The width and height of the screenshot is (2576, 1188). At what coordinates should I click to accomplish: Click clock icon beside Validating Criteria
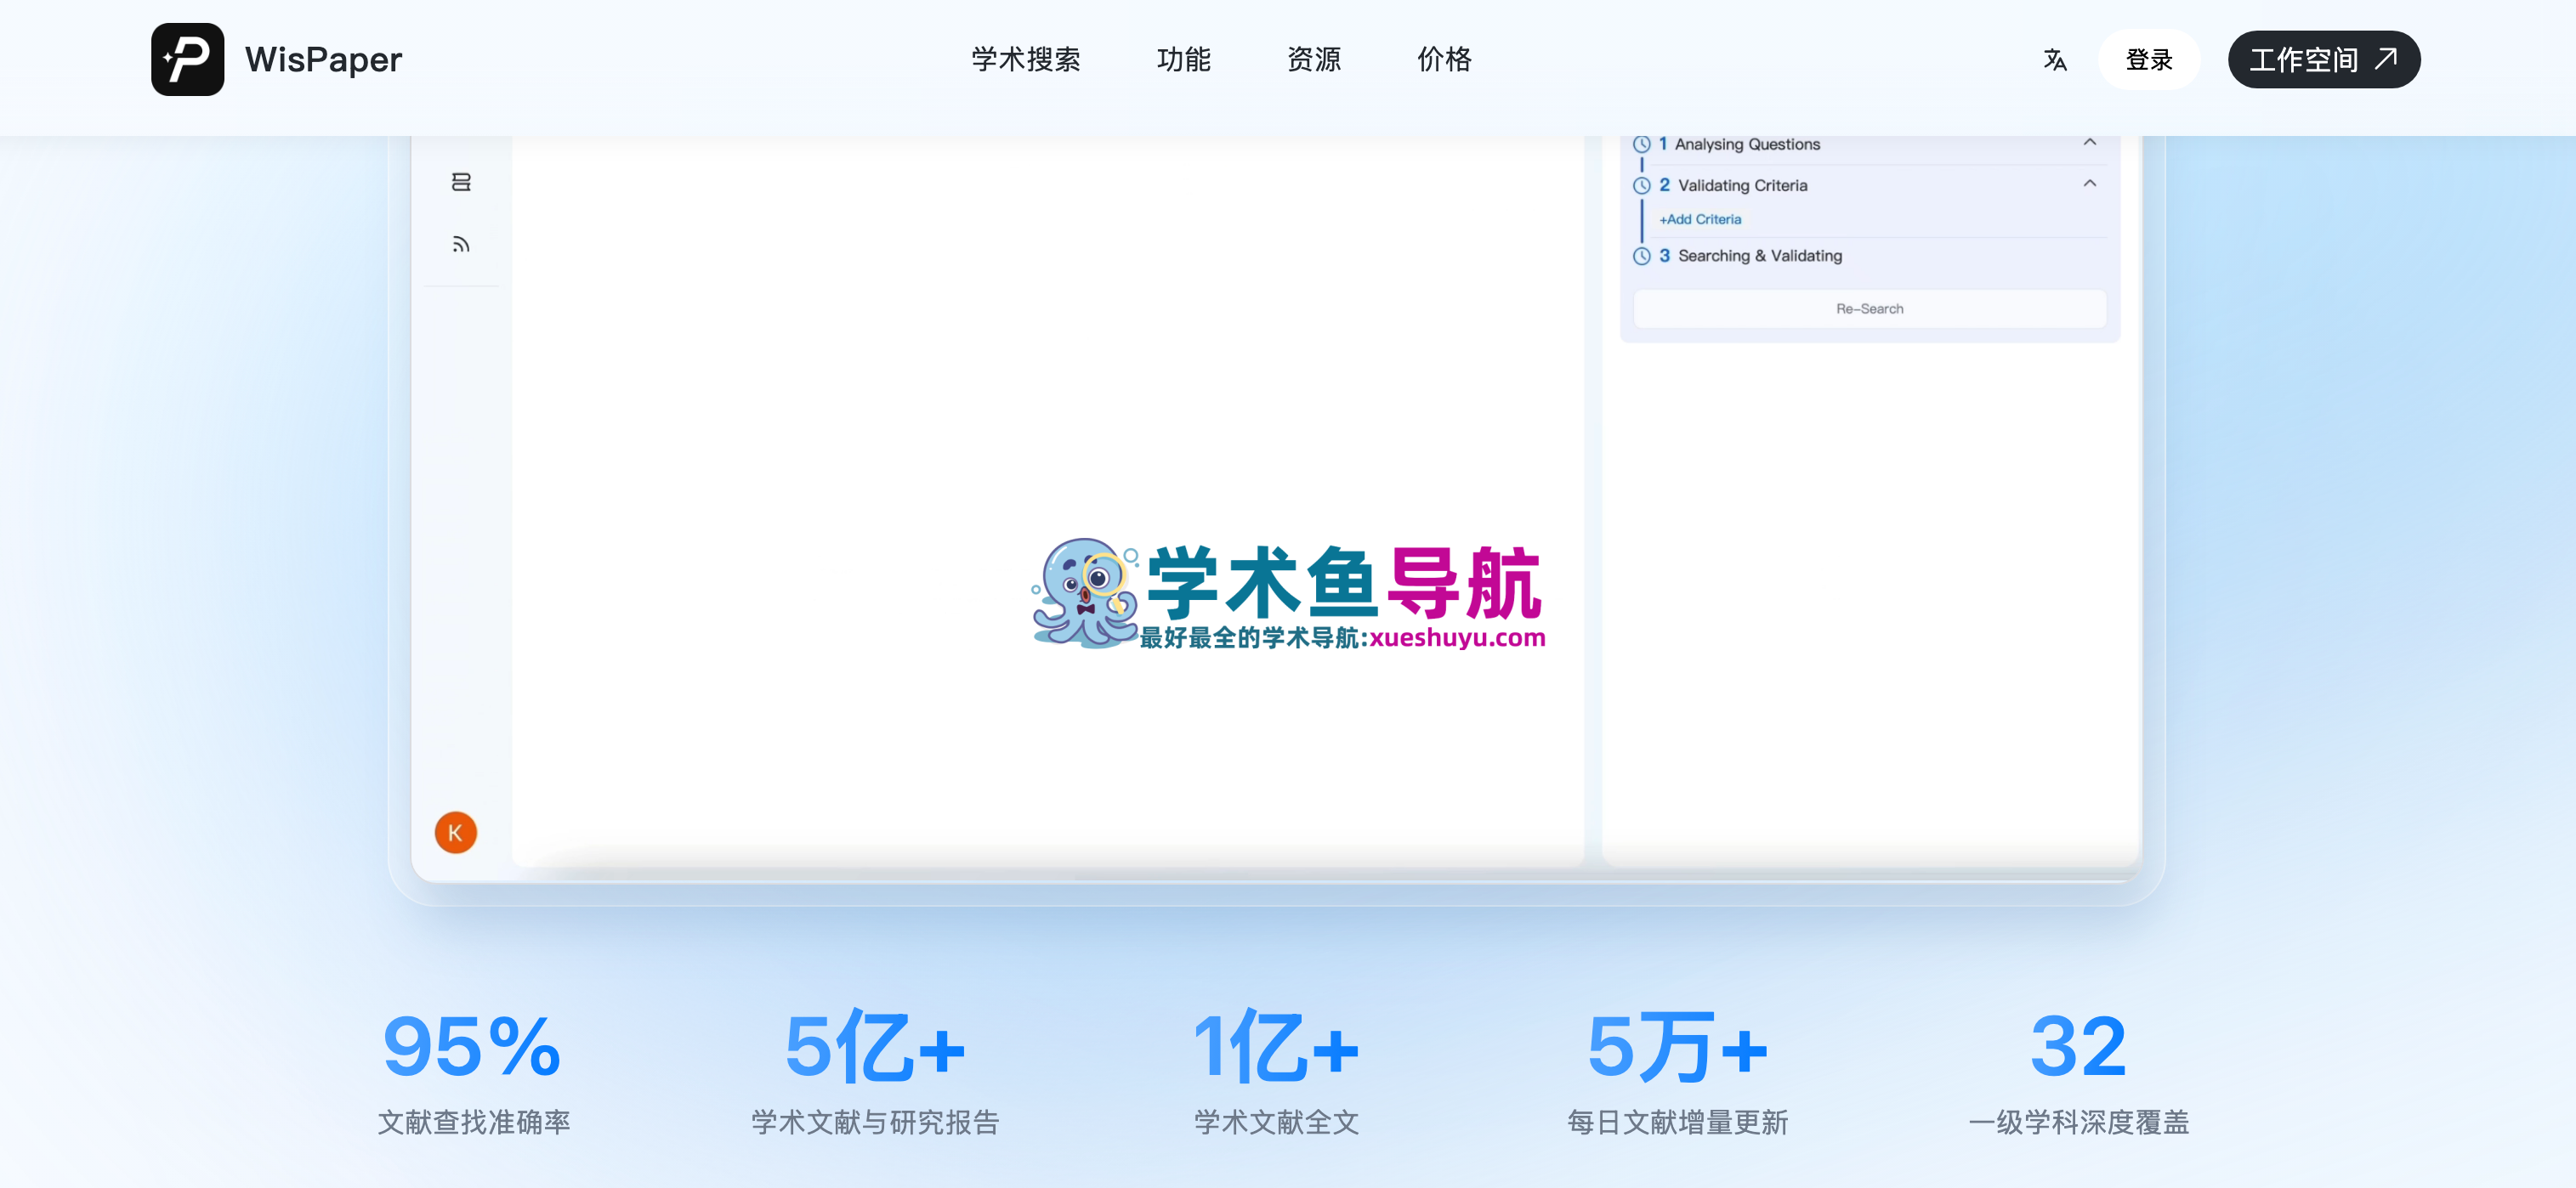pos(1641,186)
